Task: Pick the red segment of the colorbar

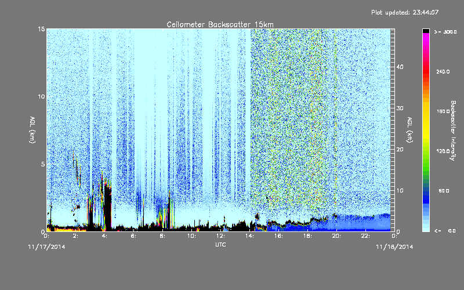Action: point(426,71)
